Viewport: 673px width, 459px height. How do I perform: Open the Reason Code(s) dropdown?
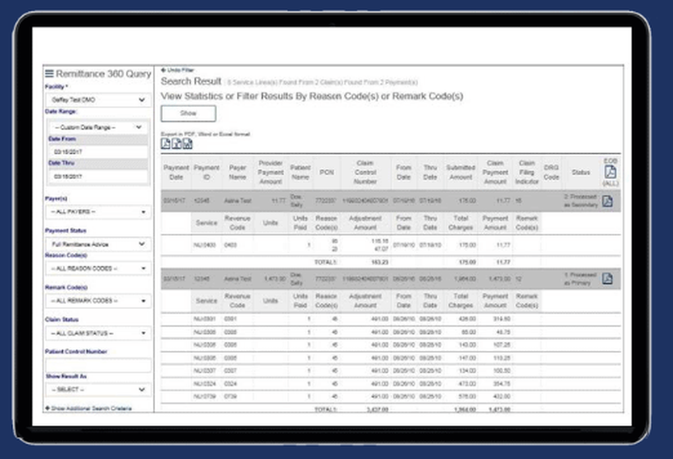(x=98, y=267)
